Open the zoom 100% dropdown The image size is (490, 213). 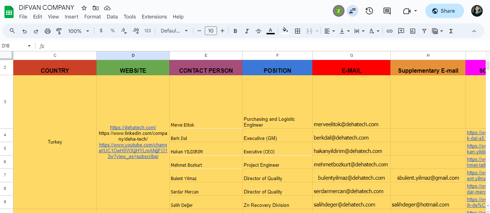click(78, 31)
